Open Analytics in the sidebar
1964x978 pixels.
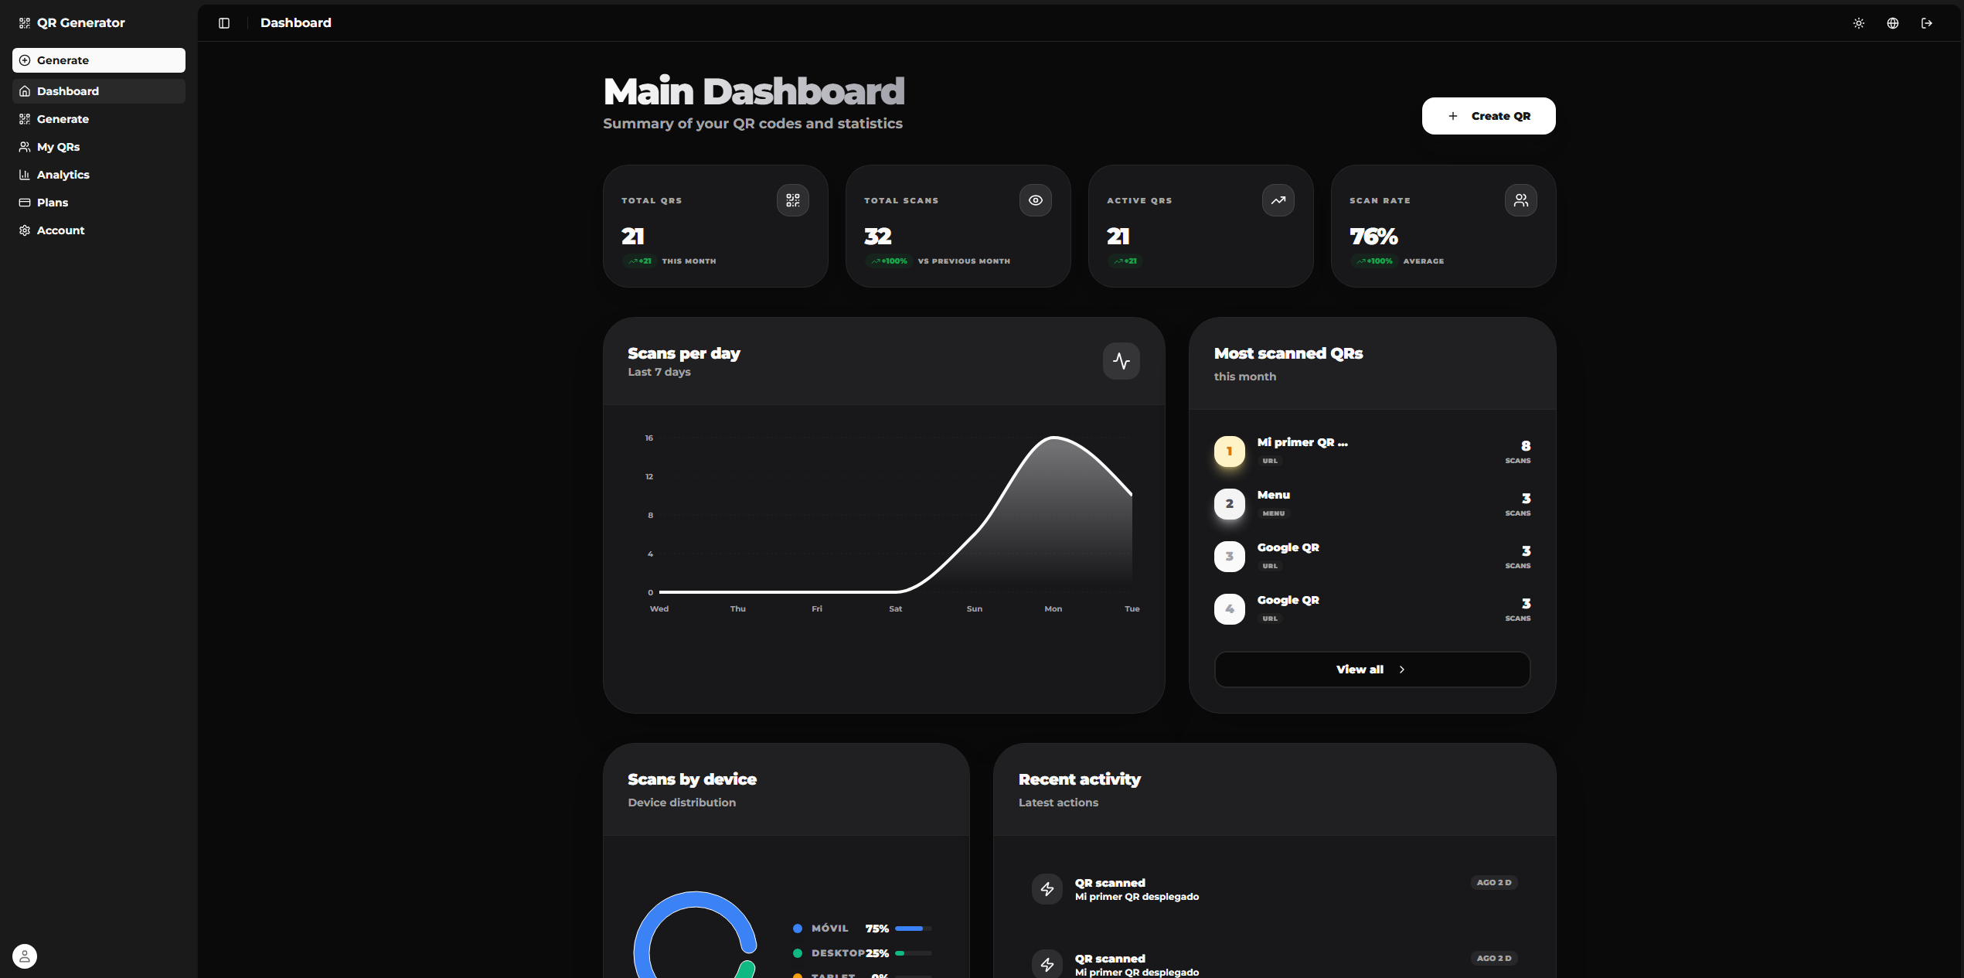(x=63, y=175)
